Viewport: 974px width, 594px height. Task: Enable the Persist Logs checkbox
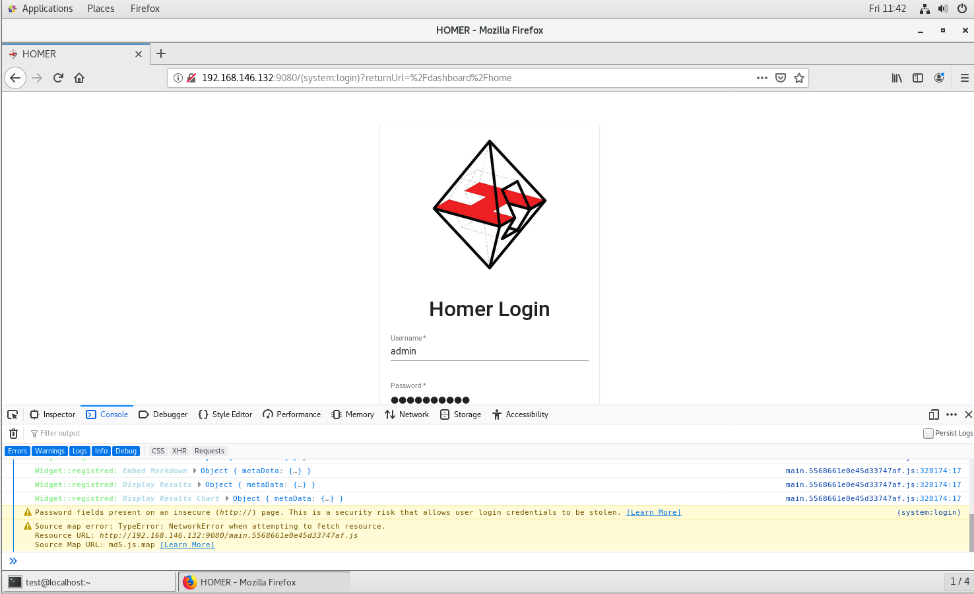pyautogui.click(x=928, y=433)
